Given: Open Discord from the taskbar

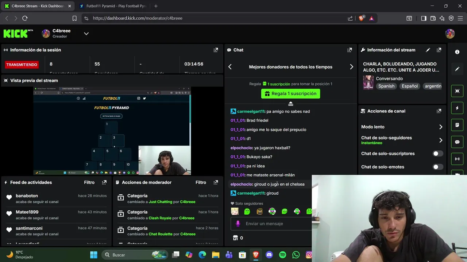Looking at the screenshot, I should (x=269, y=255).
